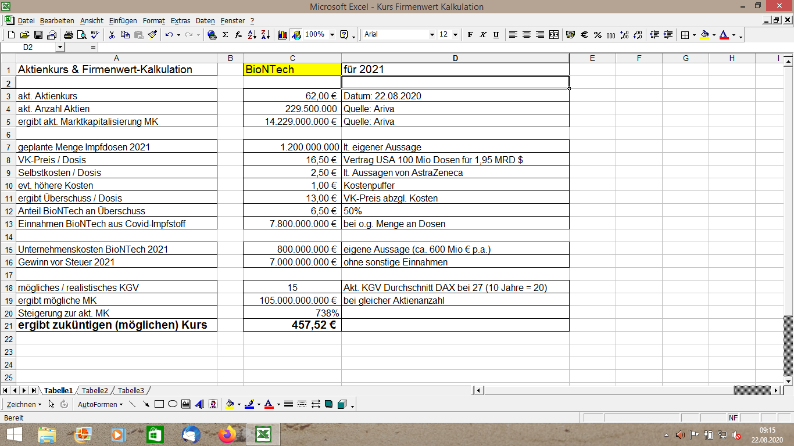Open the Einfügen menu

123,20
